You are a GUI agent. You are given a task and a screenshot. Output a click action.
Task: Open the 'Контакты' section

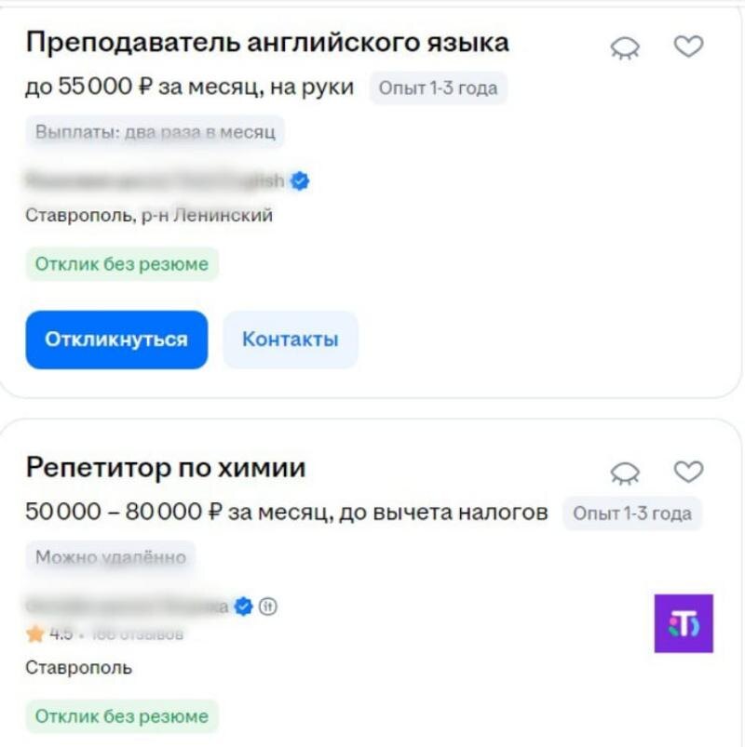[290, 340]
